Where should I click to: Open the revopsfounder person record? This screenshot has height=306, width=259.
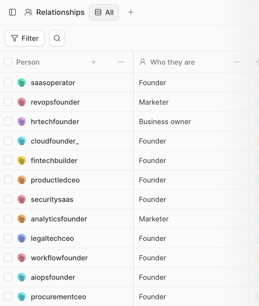tap(55, 102)
